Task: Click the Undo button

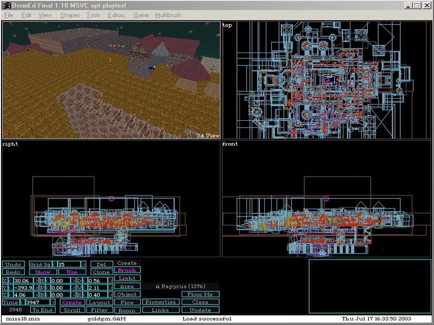Action: [x=13, y=264]
